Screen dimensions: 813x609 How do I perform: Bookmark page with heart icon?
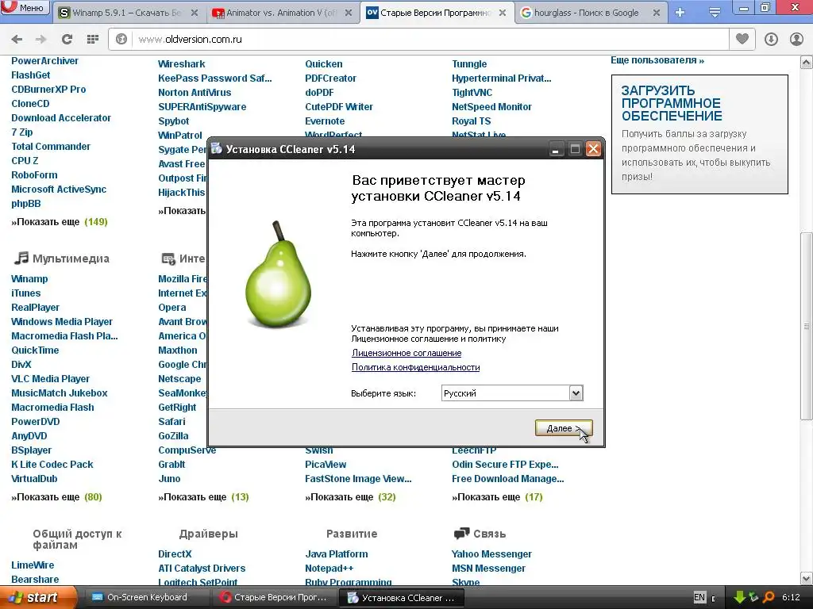(x=742, y=40)
